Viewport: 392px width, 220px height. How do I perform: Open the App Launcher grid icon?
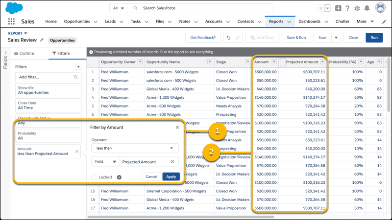click(11, 22)
